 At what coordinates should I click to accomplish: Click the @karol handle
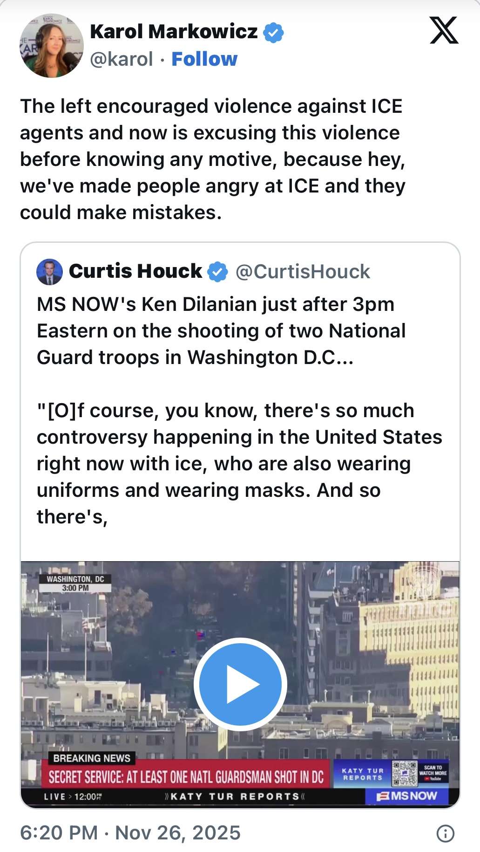tap(121, 59)
